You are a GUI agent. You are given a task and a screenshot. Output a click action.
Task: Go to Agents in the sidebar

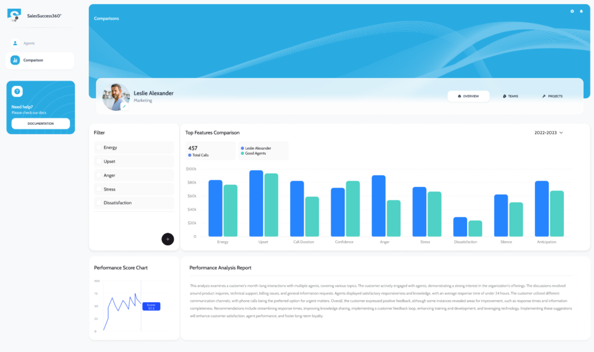[29, 44]
